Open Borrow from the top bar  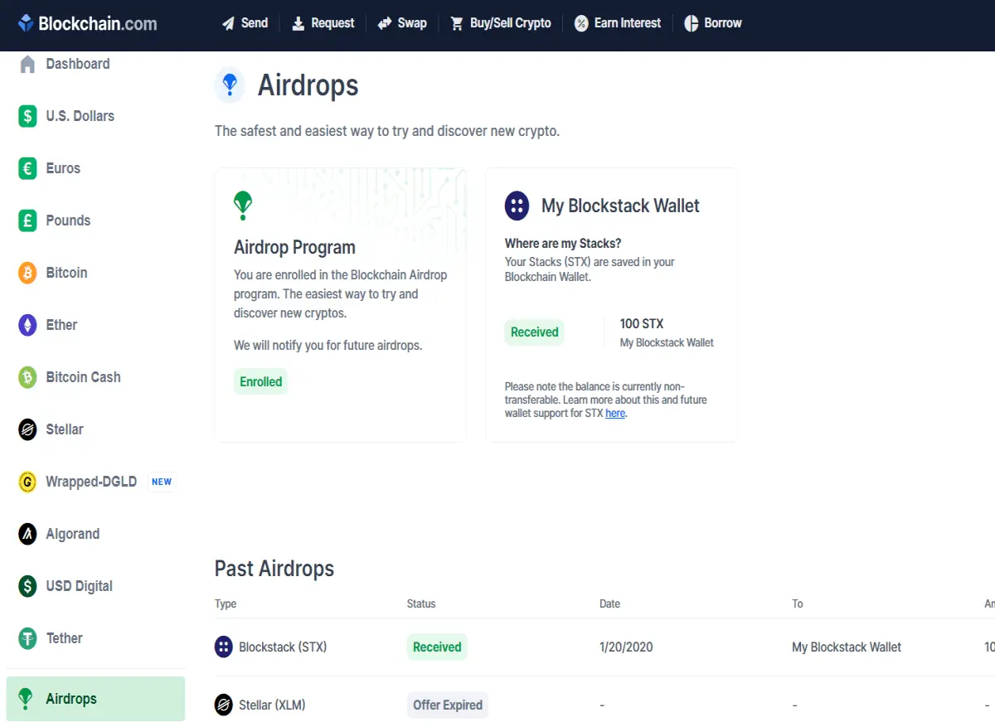click(x=713, y=23)
